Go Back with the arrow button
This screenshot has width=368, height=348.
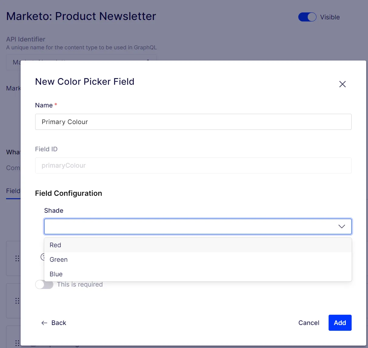54,323
